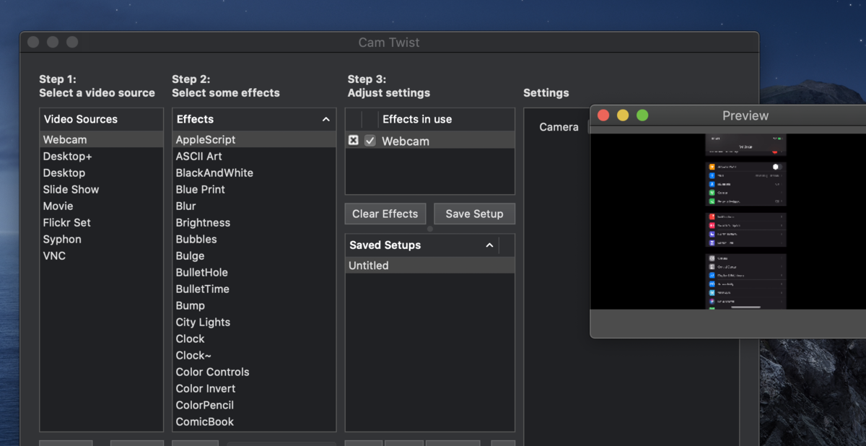Choose Slide Show video source
Screen dimensions: 866x446
(x=102, y=189)
